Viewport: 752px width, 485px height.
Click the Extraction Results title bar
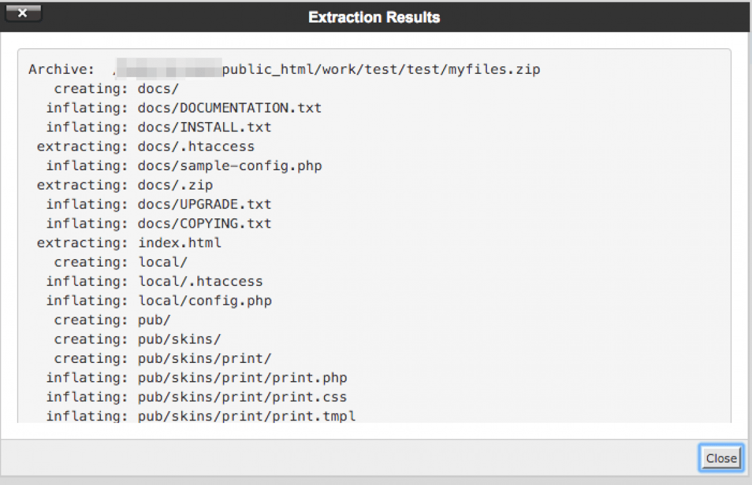[374, 17]
